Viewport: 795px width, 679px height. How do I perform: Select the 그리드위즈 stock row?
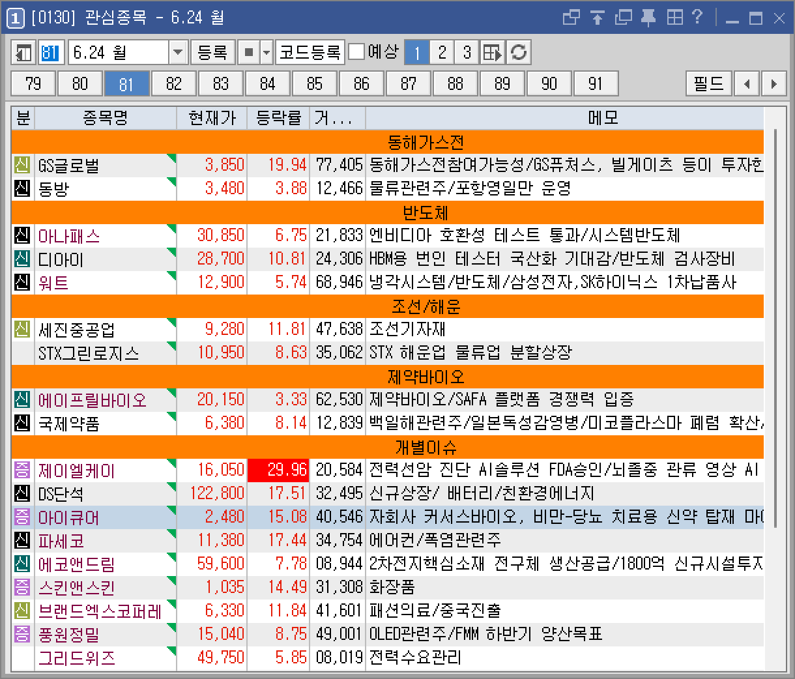point(387,657)
